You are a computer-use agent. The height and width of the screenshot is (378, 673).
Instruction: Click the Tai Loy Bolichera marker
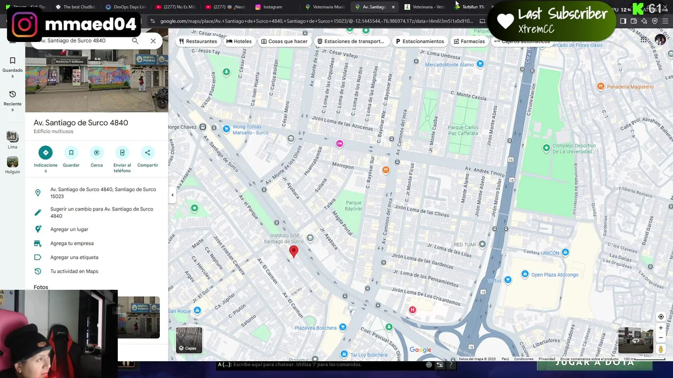point(344,354)
